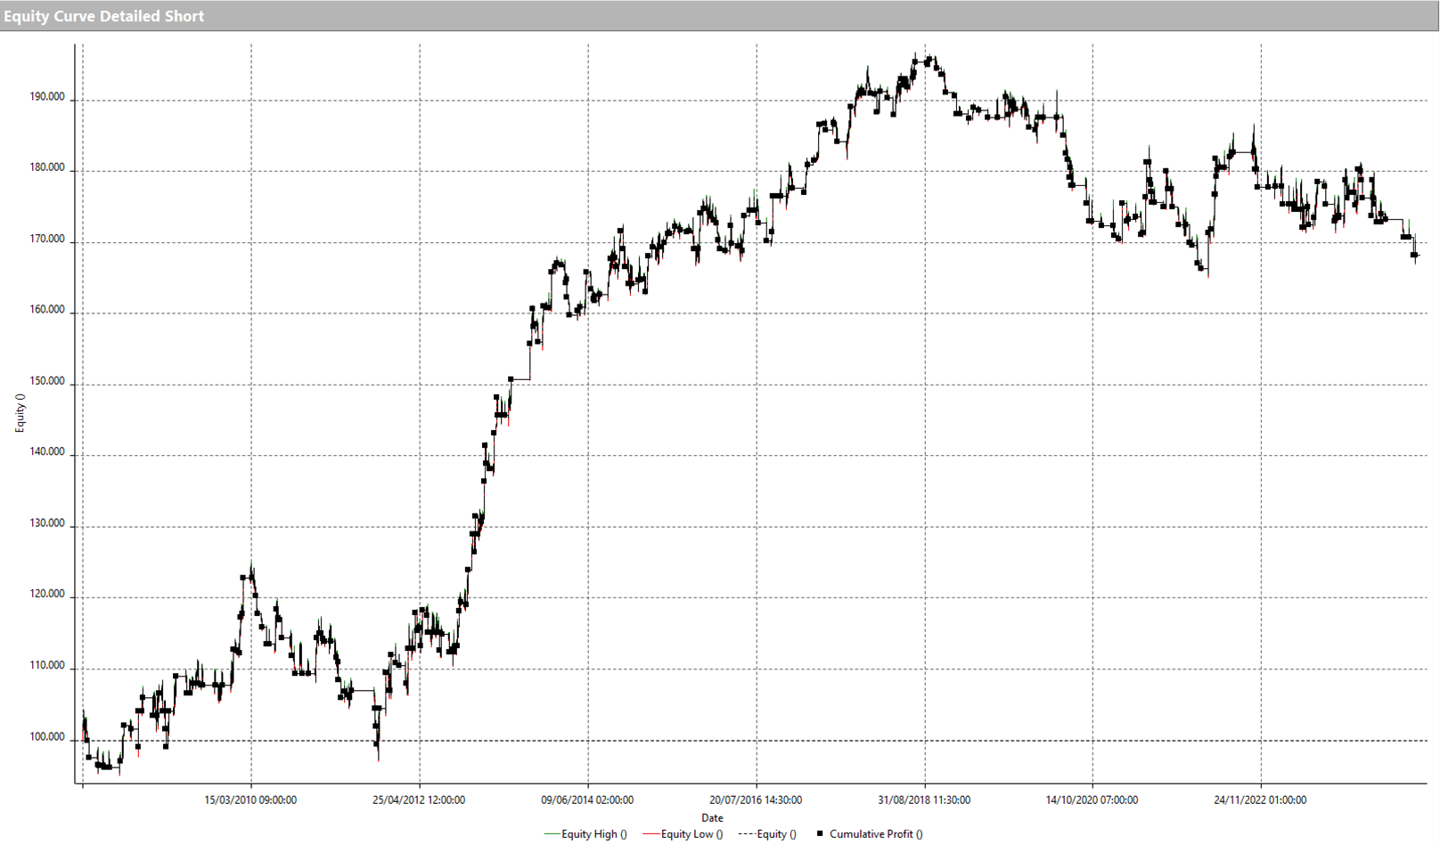Screen dimensions: 1440x844
Task: Click the 190.000 y-axis value label
Action: coord(47,97)
